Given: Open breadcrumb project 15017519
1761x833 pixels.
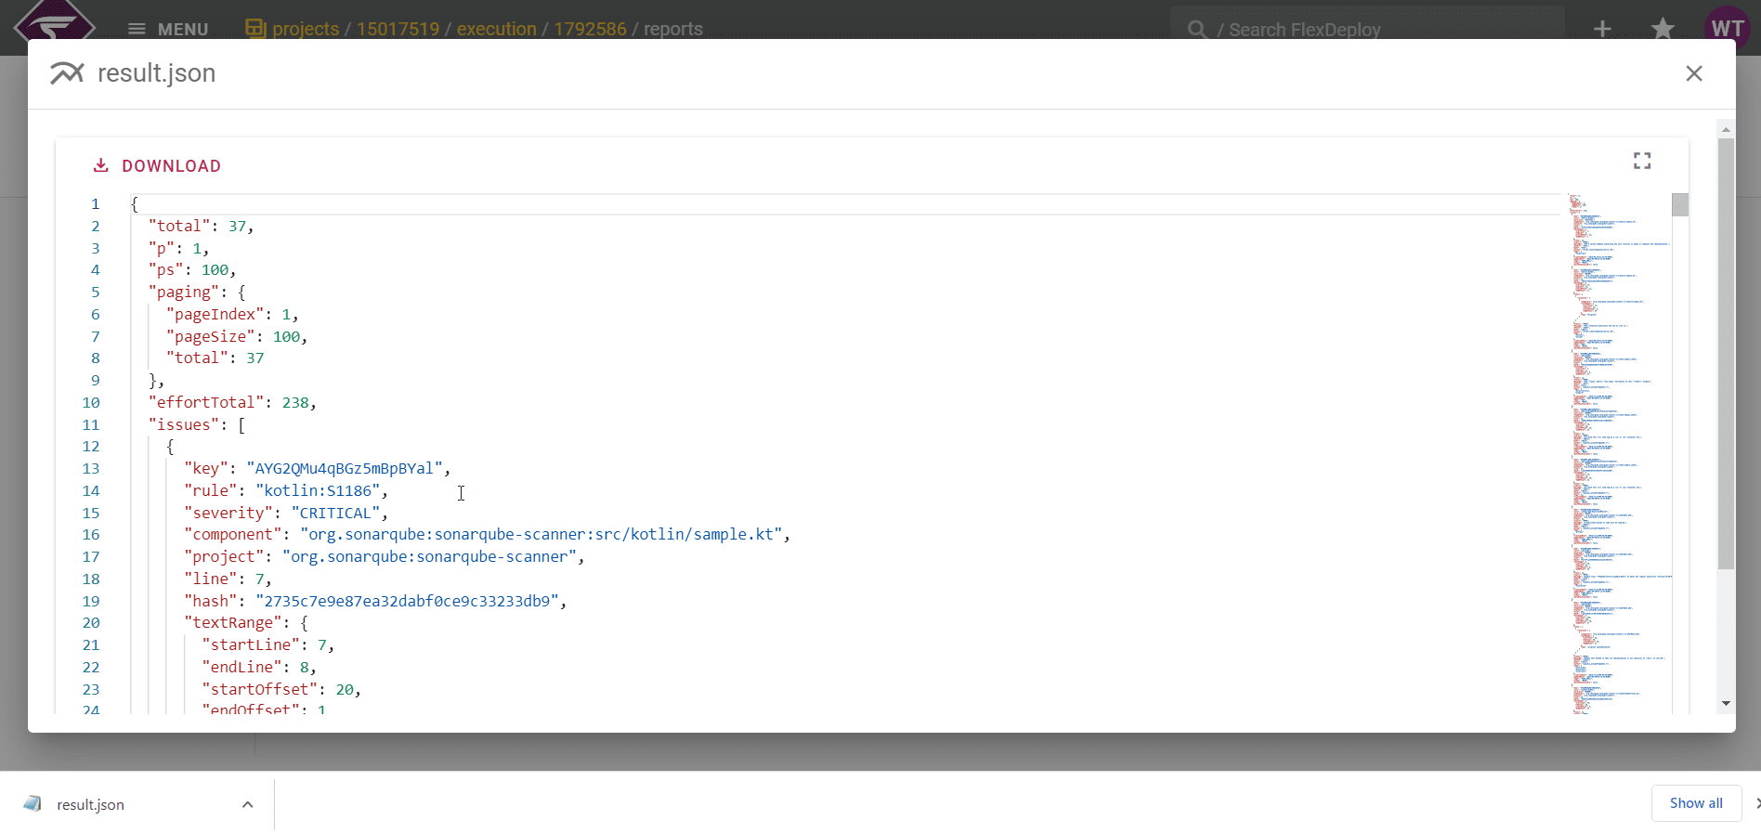Looking at the screenshot, I should pyautogui.click(x=398, y=29).
